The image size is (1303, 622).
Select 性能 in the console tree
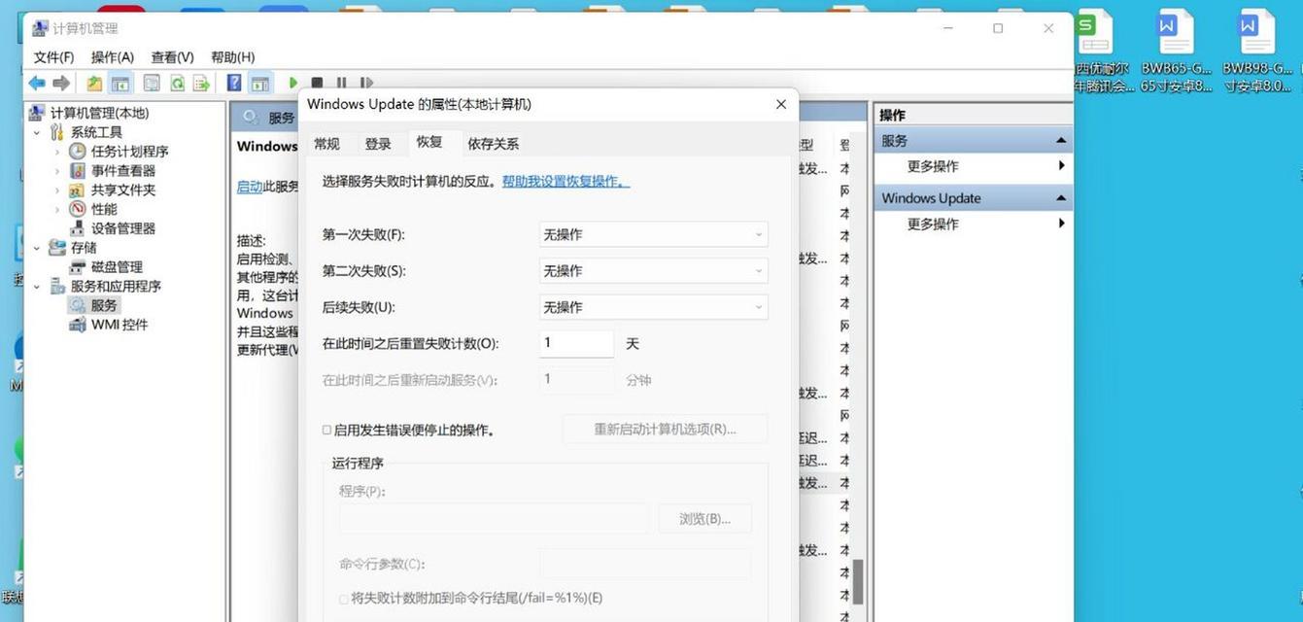point(103,209)
